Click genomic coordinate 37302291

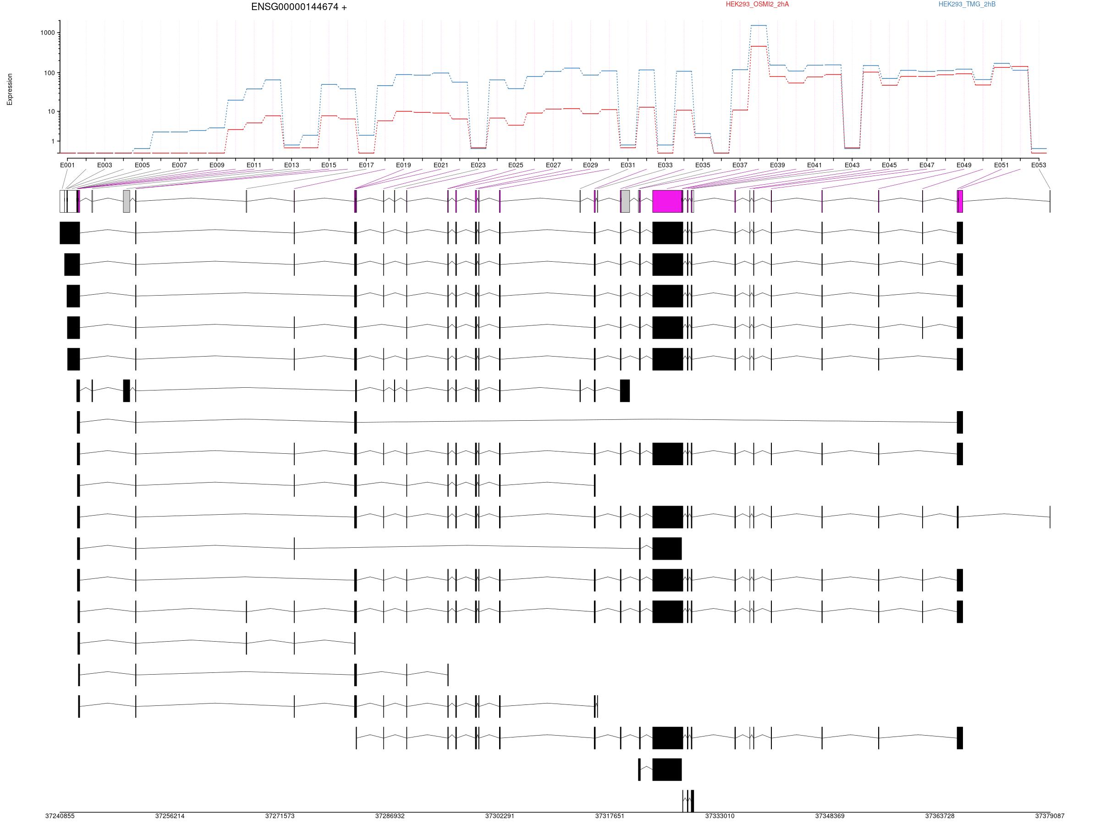tap(500, 816)
